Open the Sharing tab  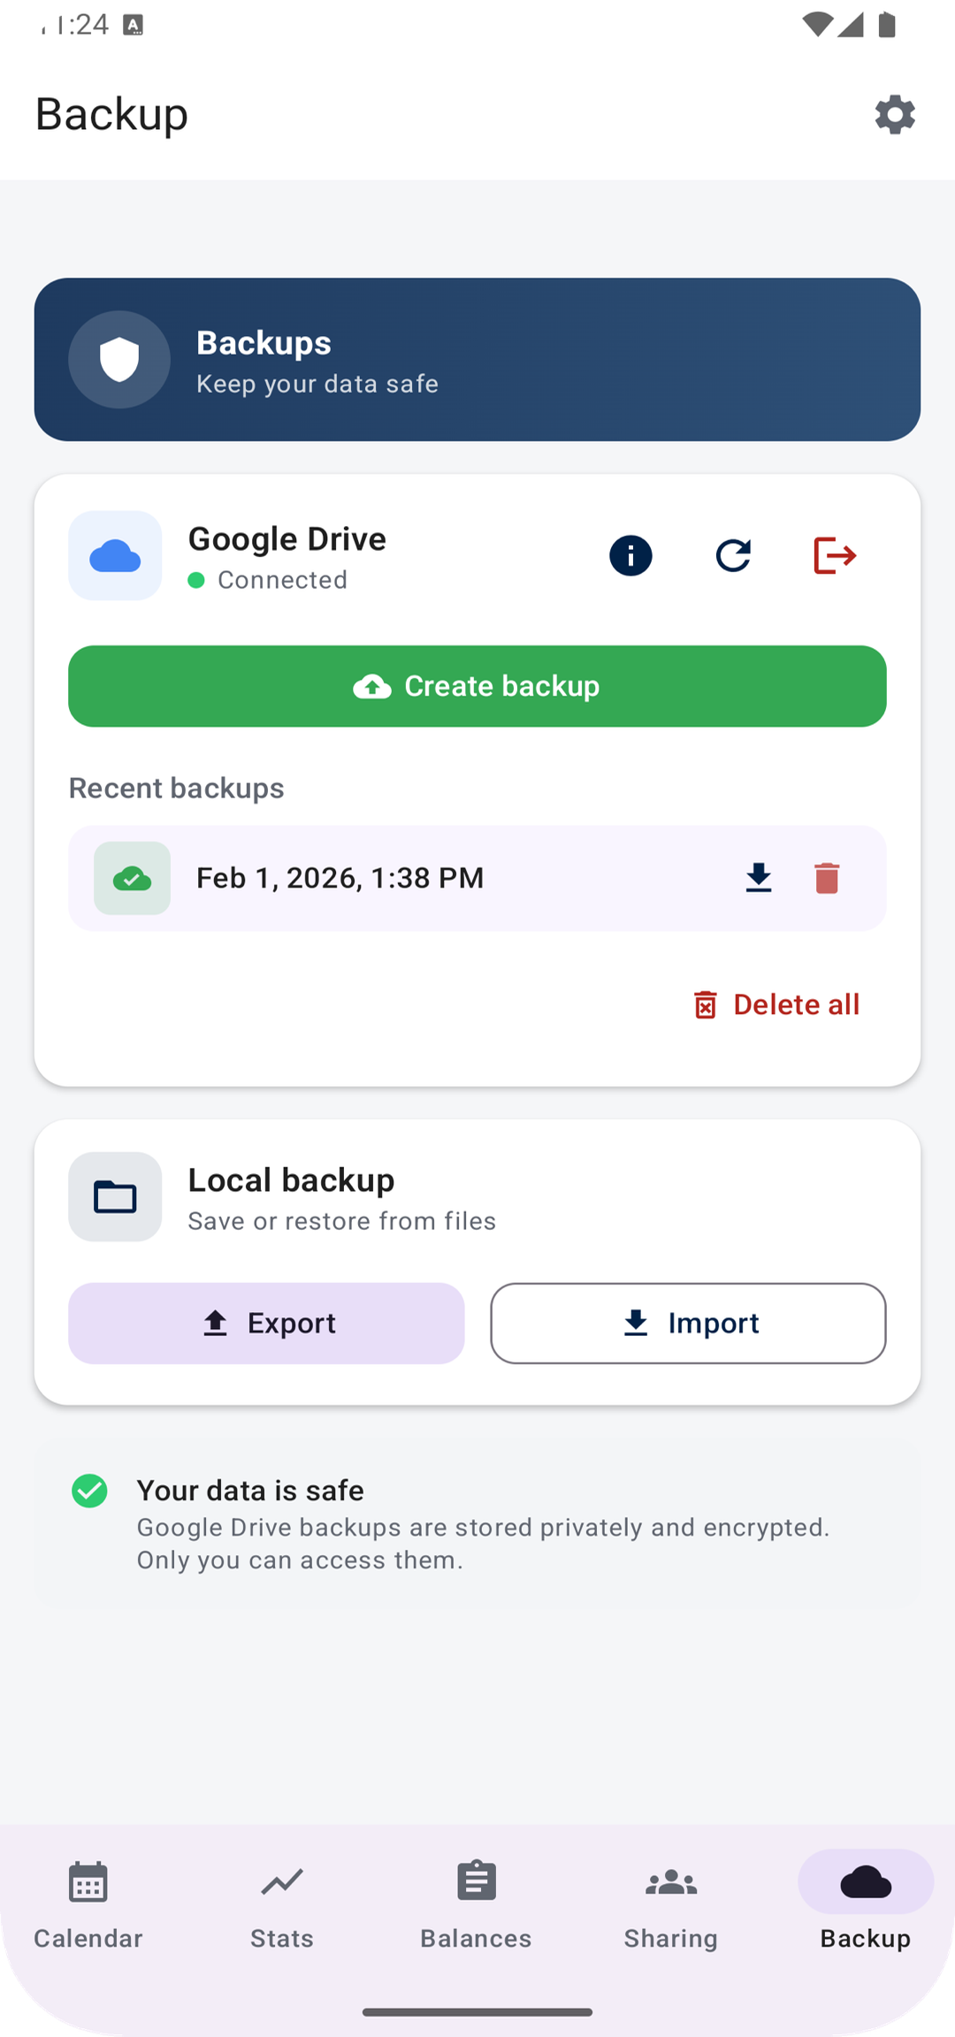coord(671,1904)
